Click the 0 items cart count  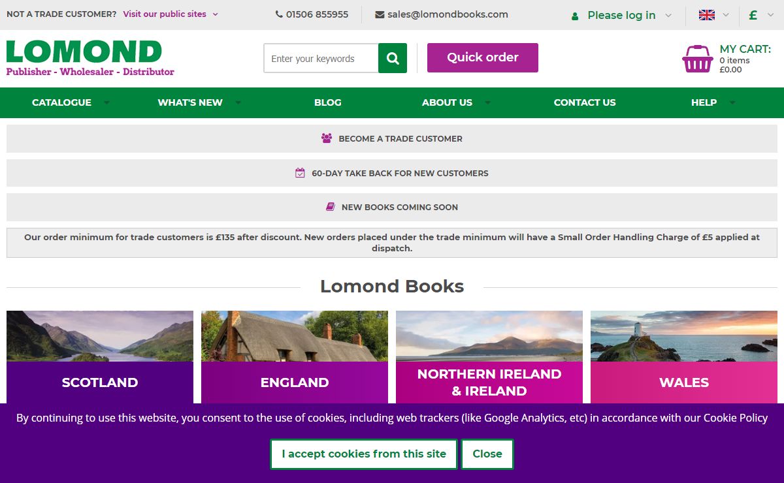[734, 61]
